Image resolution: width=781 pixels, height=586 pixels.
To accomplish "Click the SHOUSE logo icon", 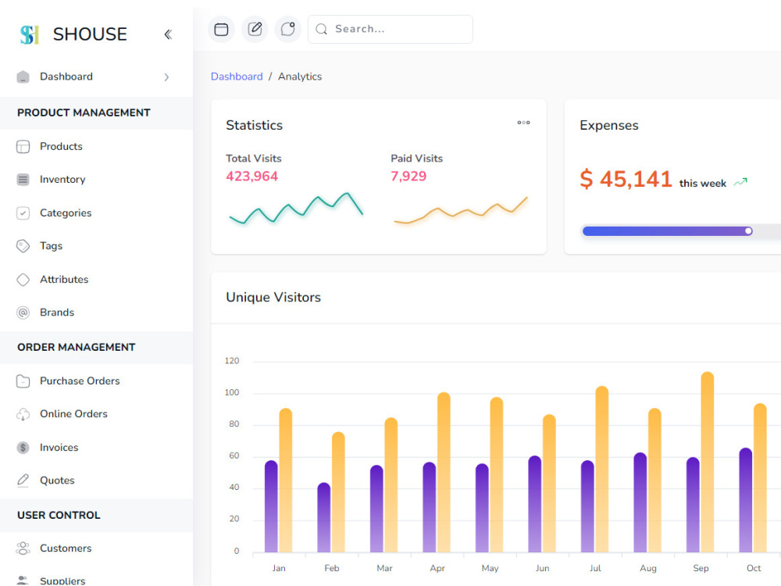I will 29,34.
